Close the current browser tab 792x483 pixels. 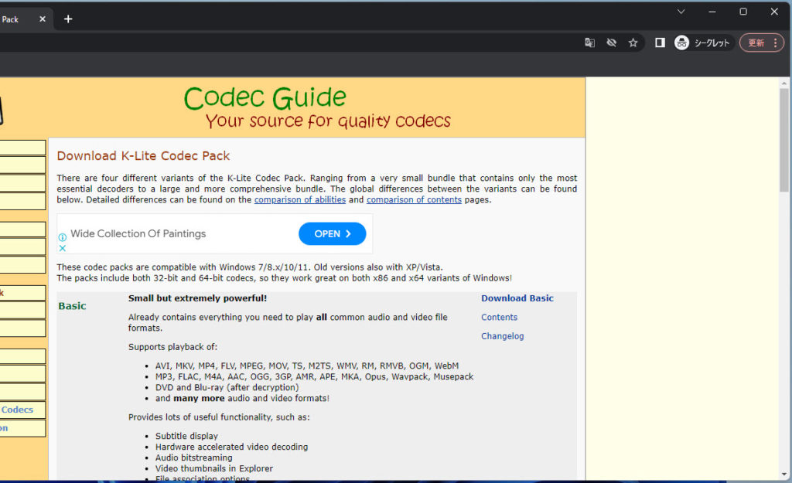42,19
